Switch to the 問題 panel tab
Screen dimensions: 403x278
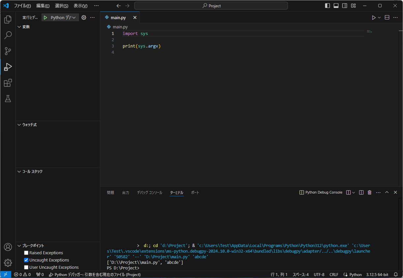pyautogui.click(x=110, y=193)
